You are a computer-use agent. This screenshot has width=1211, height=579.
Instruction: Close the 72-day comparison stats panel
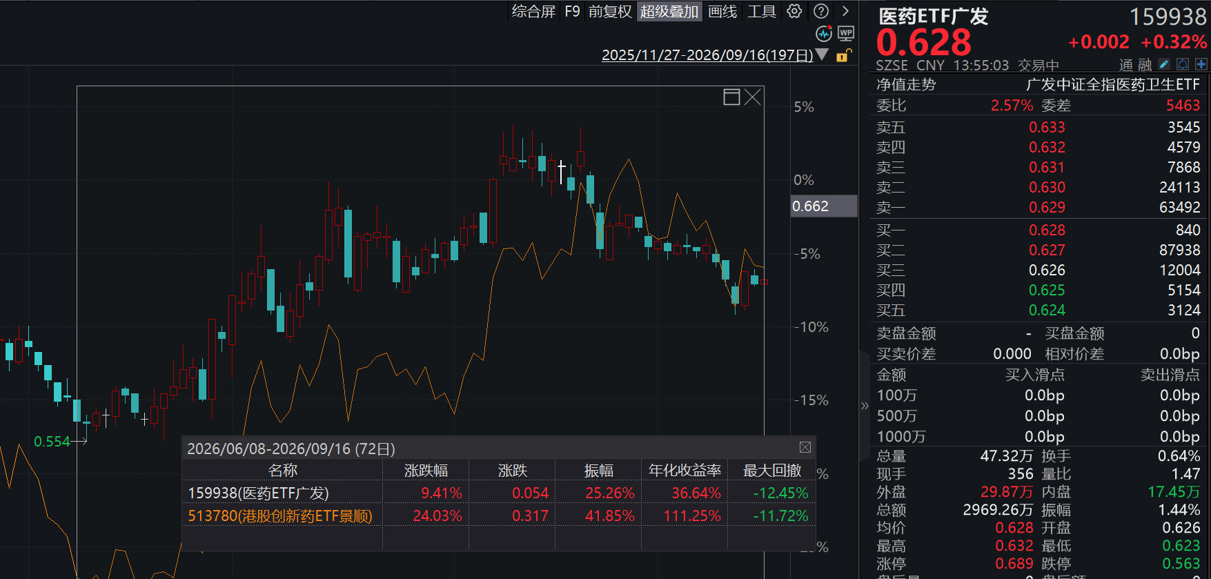tap(805, 447)
